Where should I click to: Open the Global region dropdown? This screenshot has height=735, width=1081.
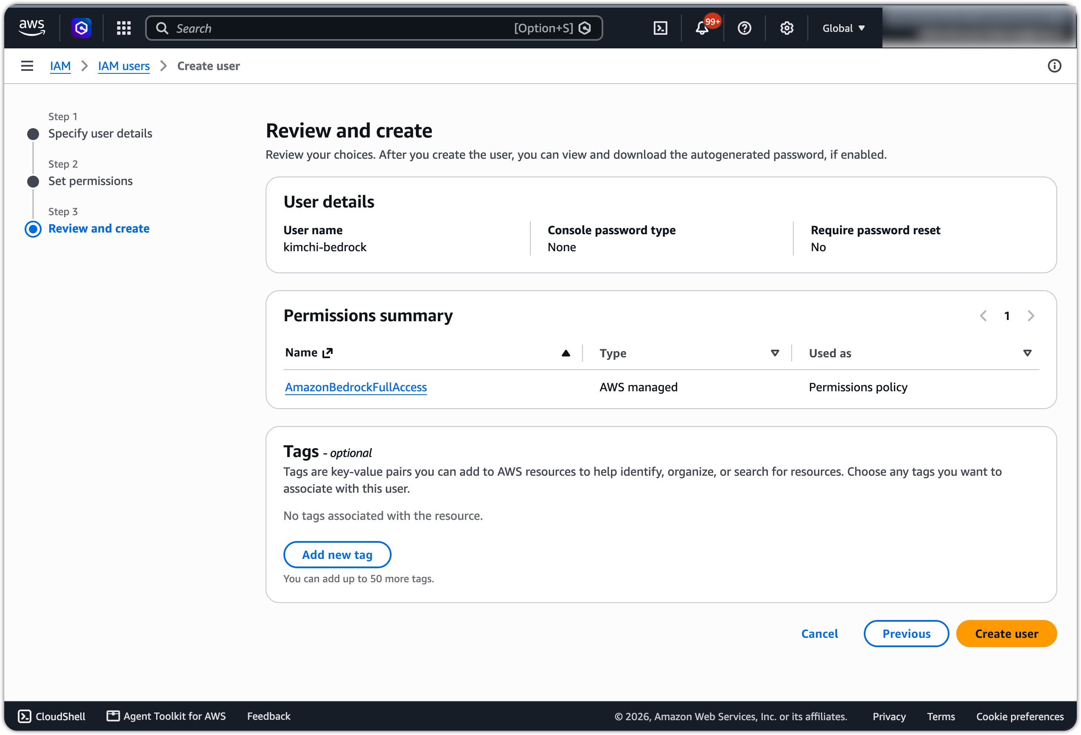click(x=843, y=28)
